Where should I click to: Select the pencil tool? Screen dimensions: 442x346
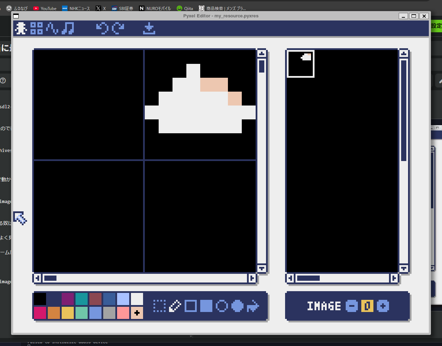tap(175, 306)
